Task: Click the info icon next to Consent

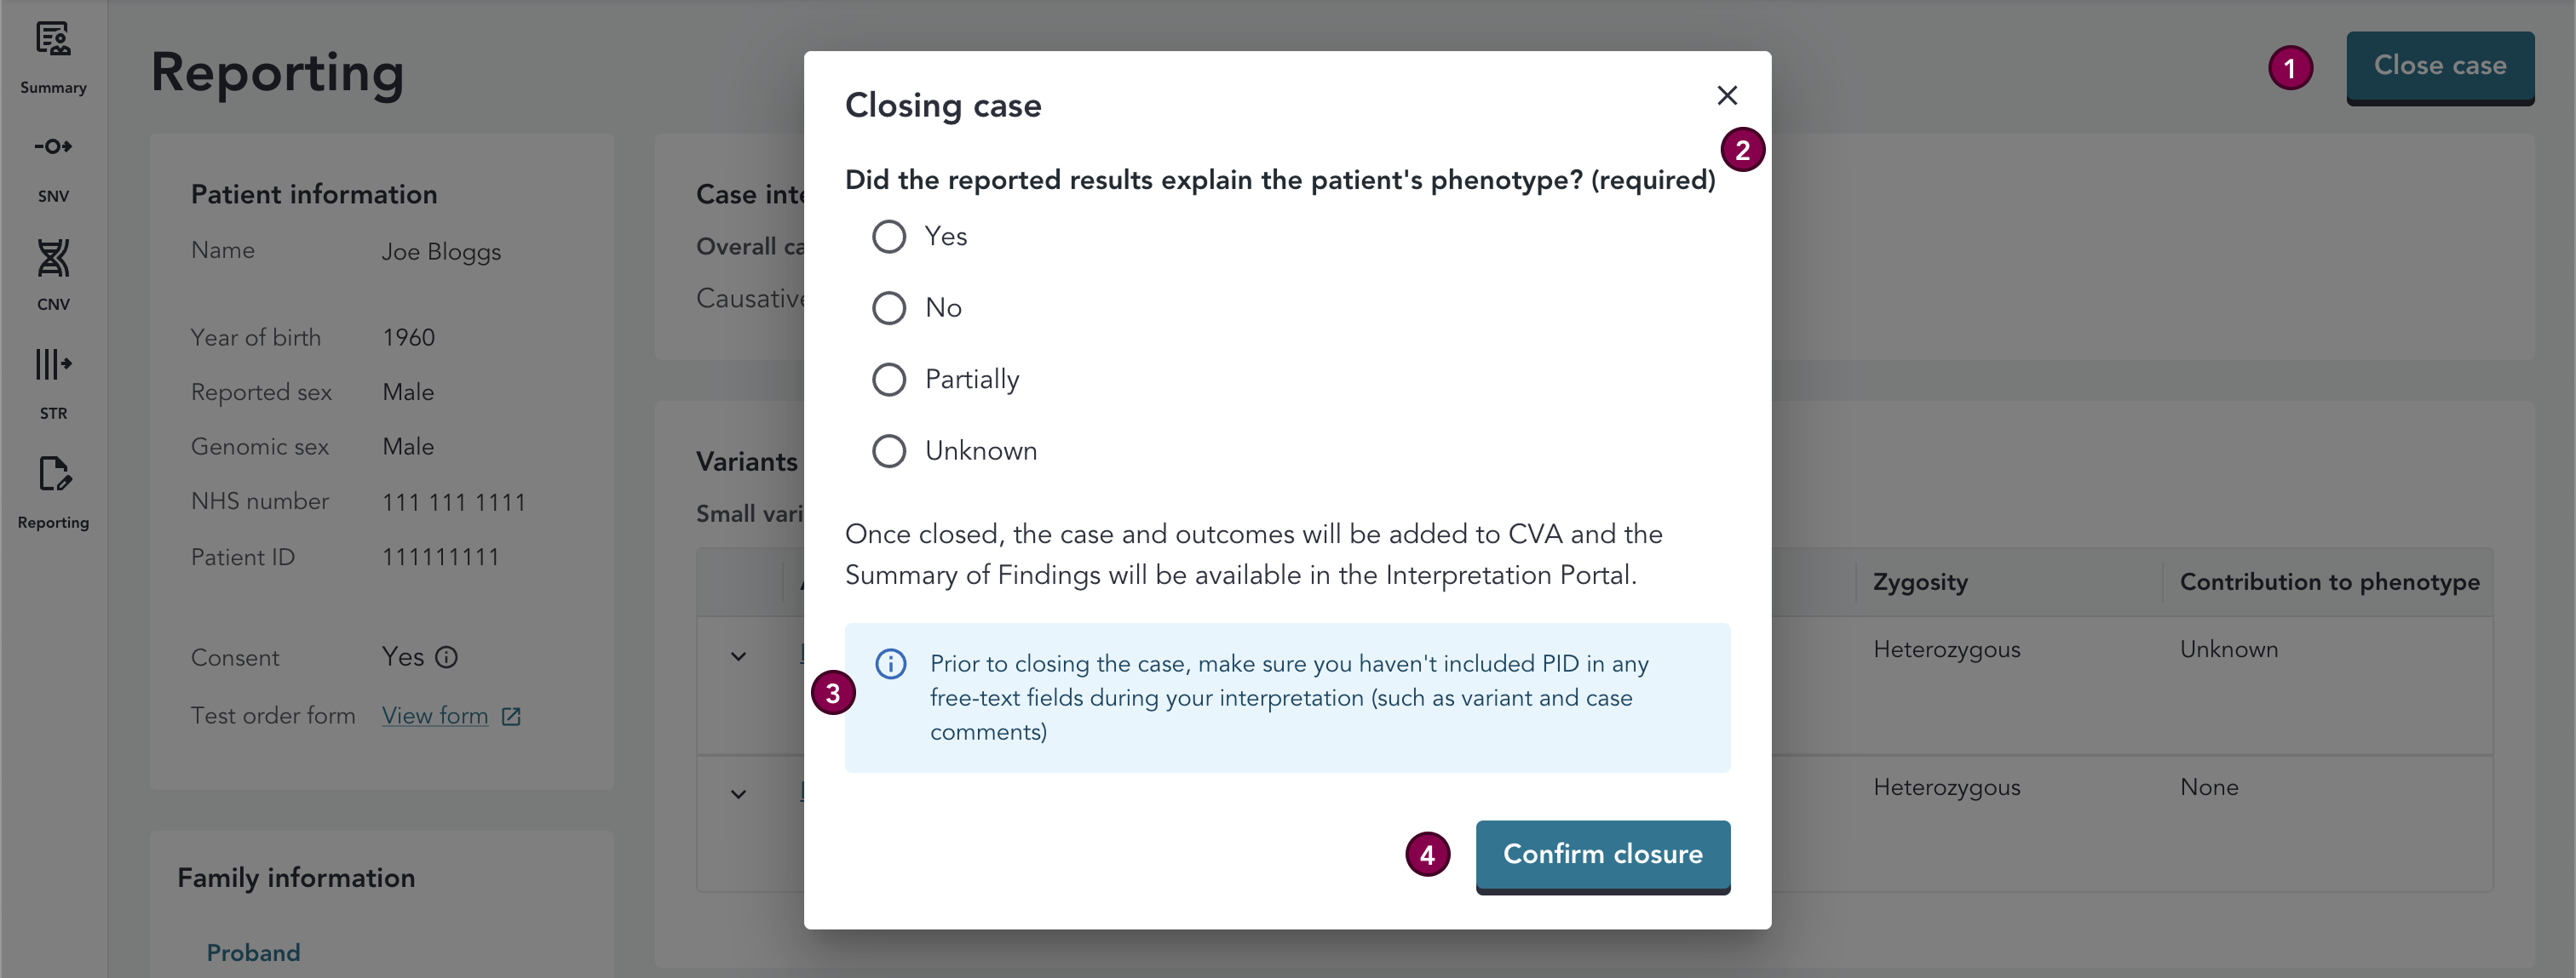Action: 447,657
